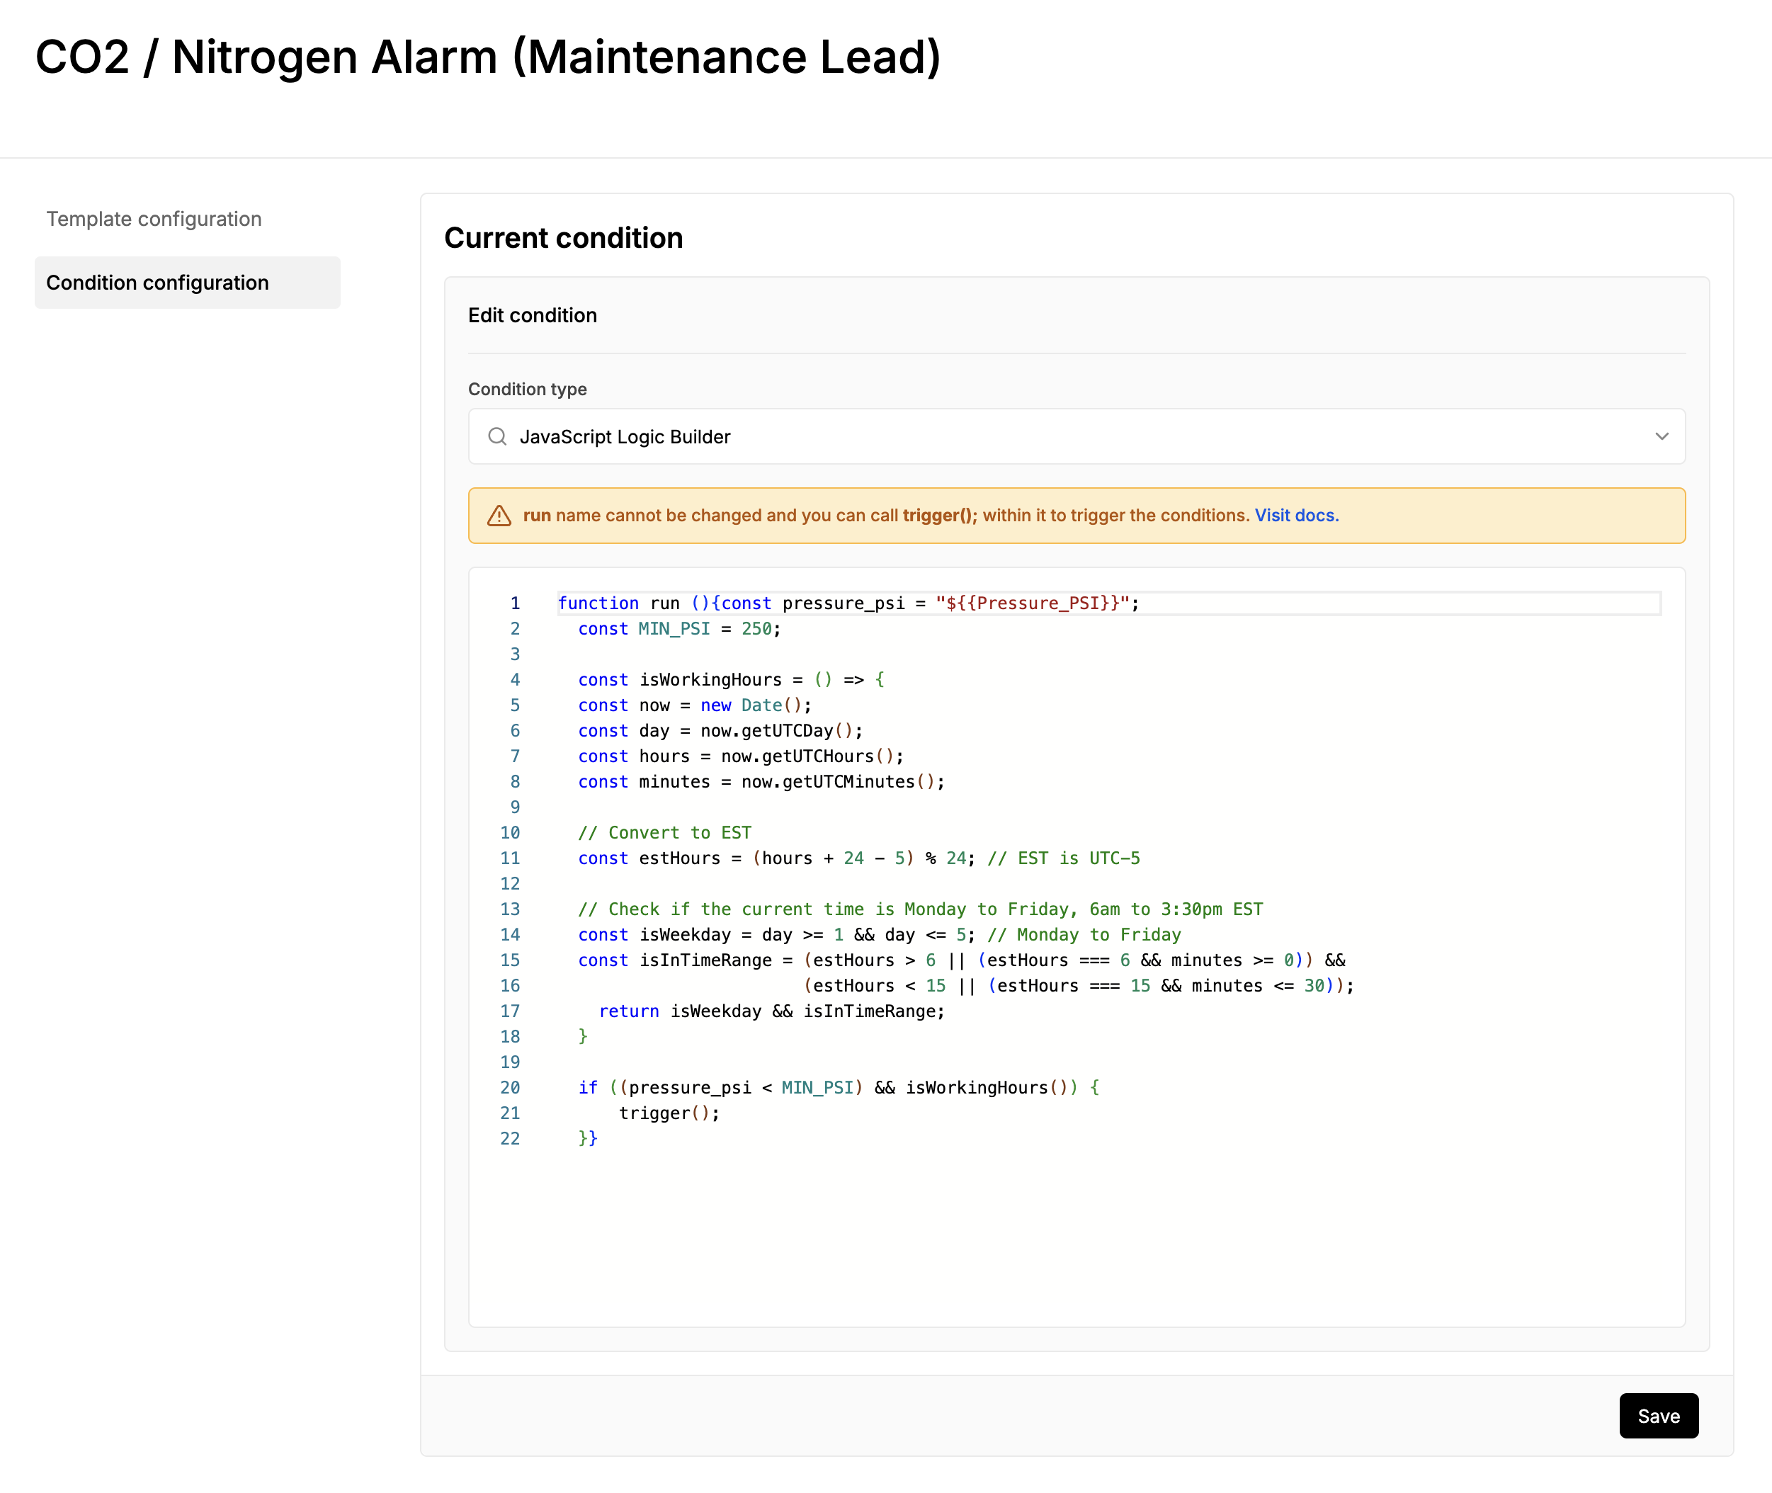Viewport: 1772px width, 1493px height.
Task: Click the line 'const isWorkingHours = () => {'
Action: pos(731,680)
